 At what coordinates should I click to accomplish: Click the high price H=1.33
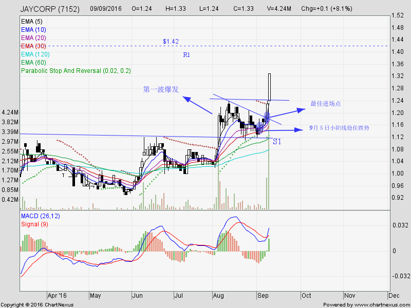click(x=175, y=9)
